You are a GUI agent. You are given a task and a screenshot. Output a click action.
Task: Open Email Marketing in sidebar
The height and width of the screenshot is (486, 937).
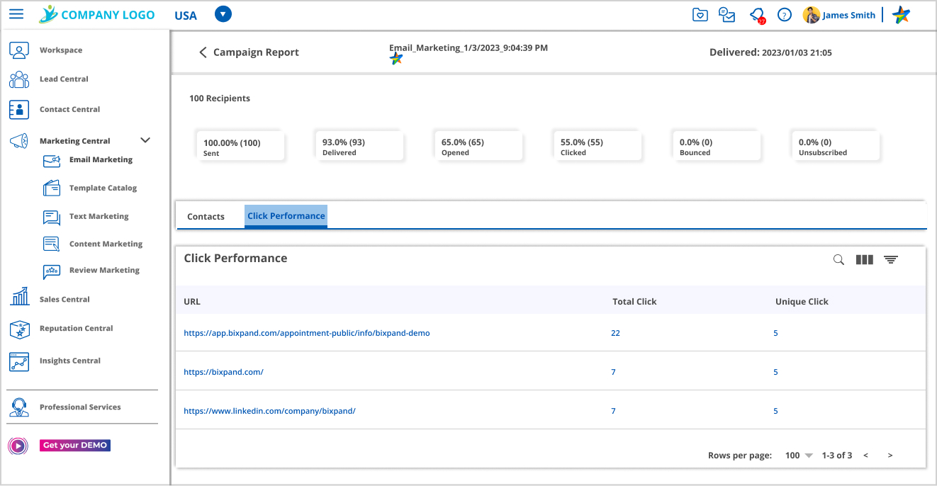click(101, 160)
